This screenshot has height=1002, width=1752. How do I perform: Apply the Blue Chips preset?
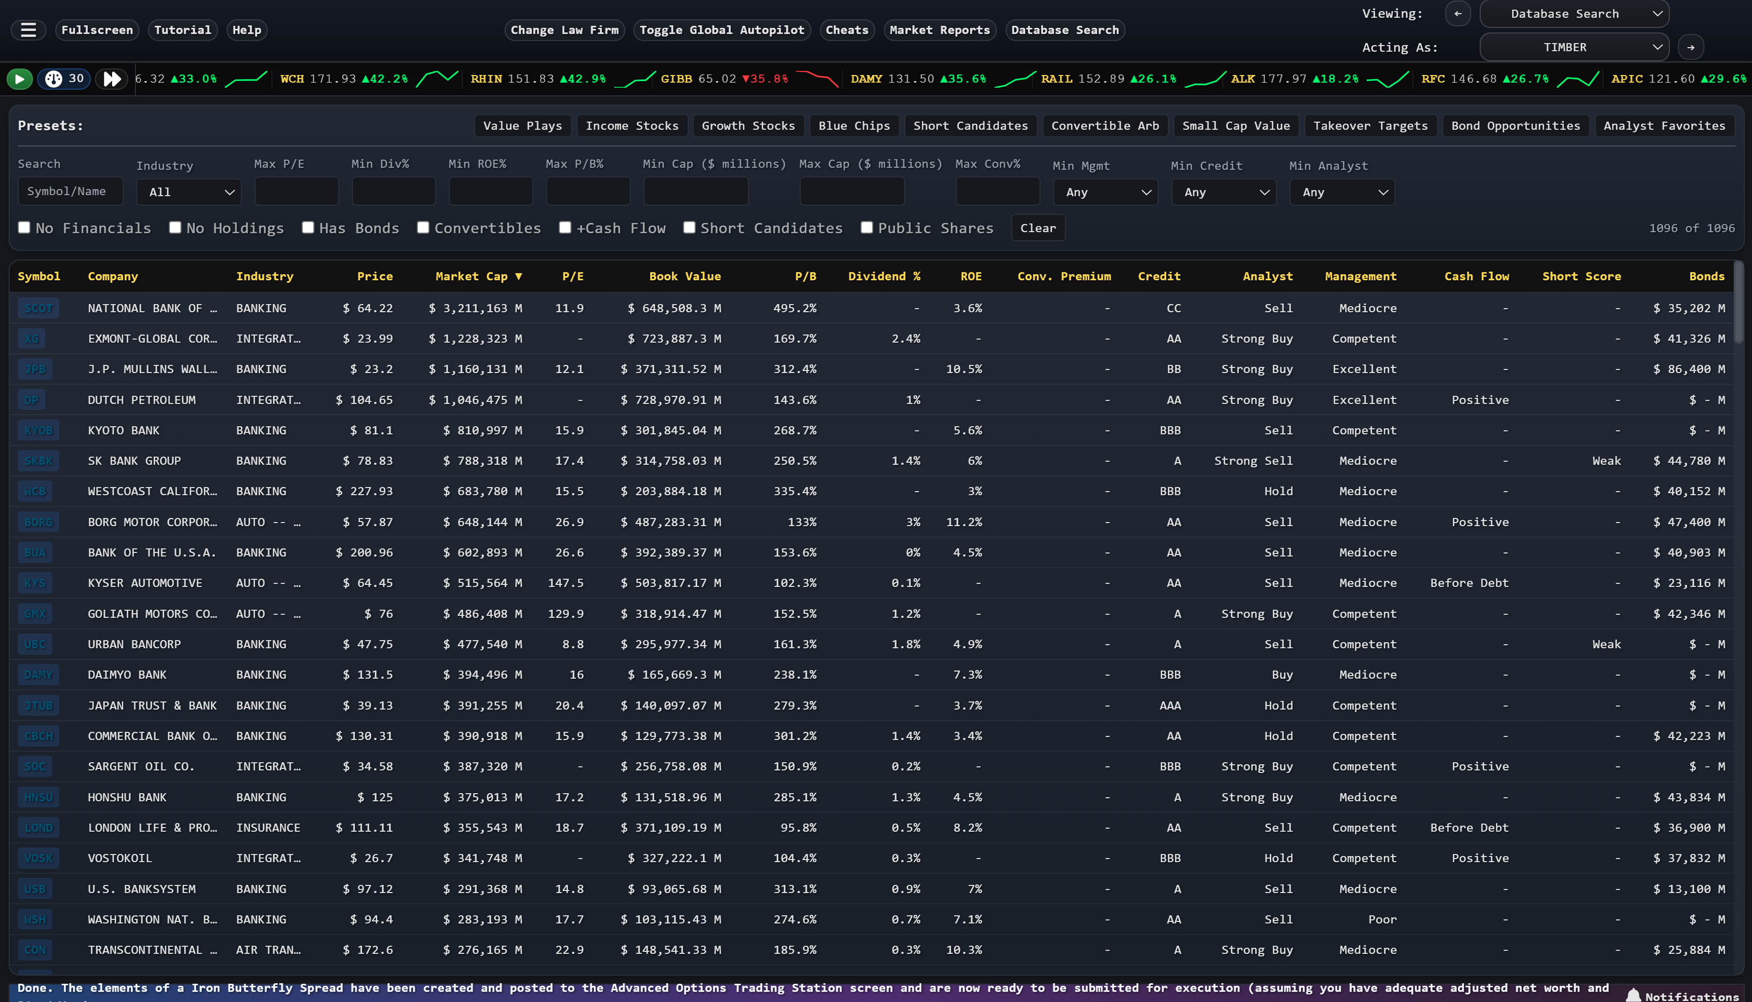pos(853,125)
